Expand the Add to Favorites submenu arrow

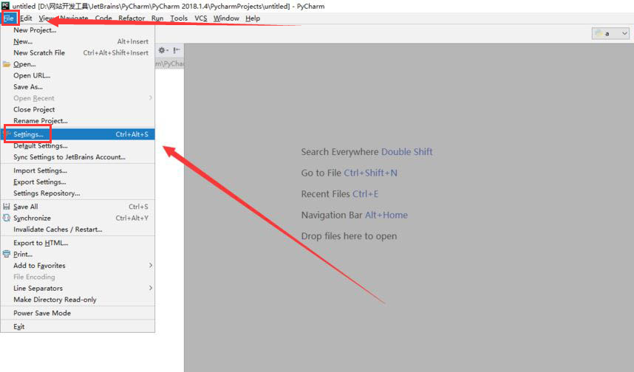(151, 266)
